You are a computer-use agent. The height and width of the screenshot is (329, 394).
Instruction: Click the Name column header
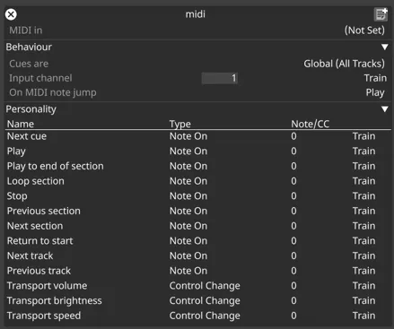tap(21, 124)
